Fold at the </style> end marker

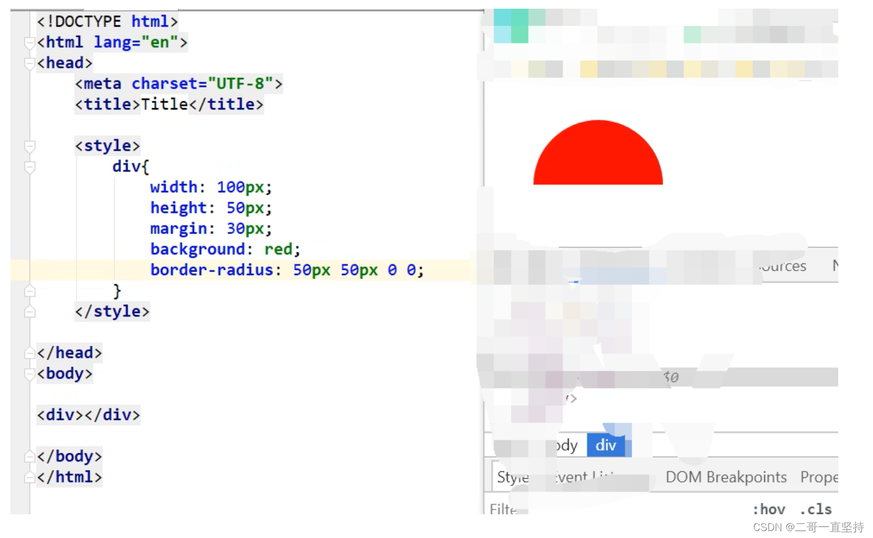30,312
